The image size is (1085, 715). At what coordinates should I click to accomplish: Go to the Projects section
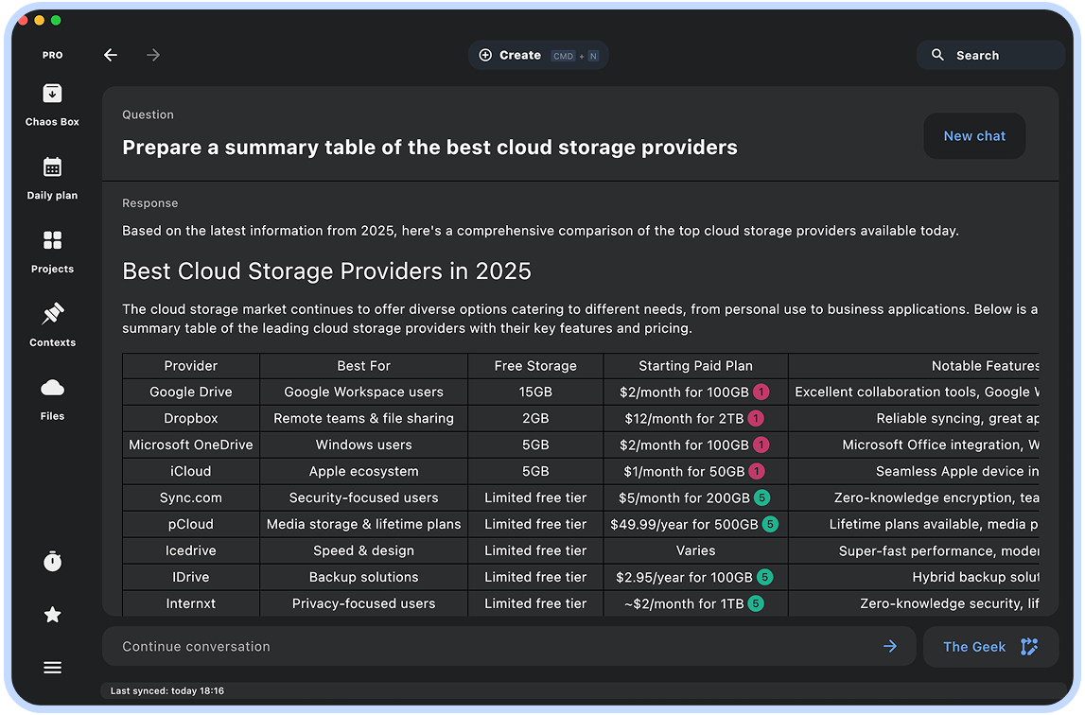pyautogui.click(x=52, y=251)
